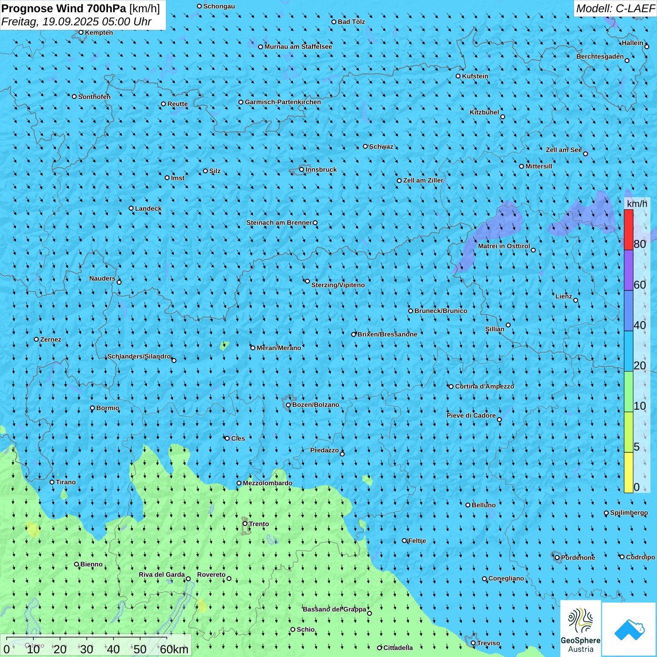Click the Tirano city label
This screenshot has width=657, height=657.
66,482
